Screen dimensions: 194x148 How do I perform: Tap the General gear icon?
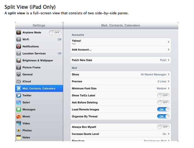click(18, 74)
